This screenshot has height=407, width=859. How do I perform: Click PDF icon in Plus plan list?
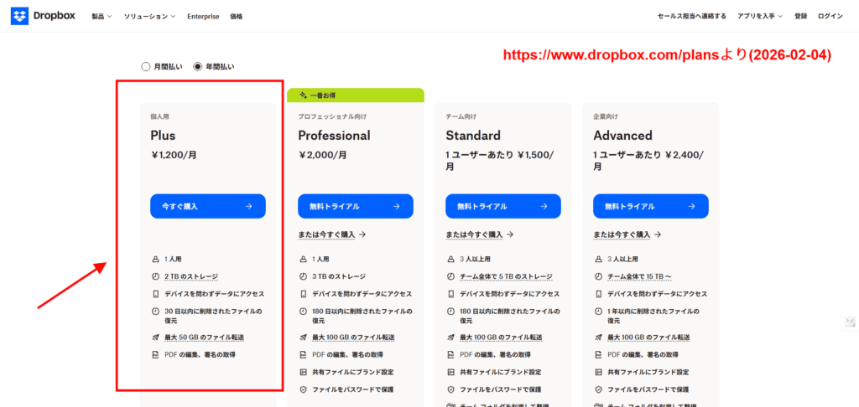click(x=155, y=354)
